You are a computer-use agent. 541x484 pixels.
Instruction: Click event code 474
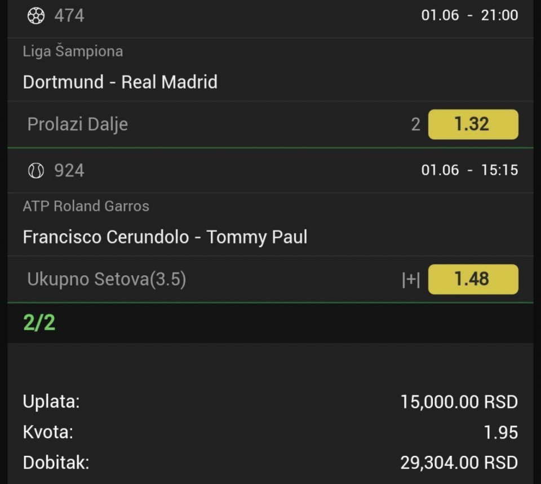[x=69, y=15]
